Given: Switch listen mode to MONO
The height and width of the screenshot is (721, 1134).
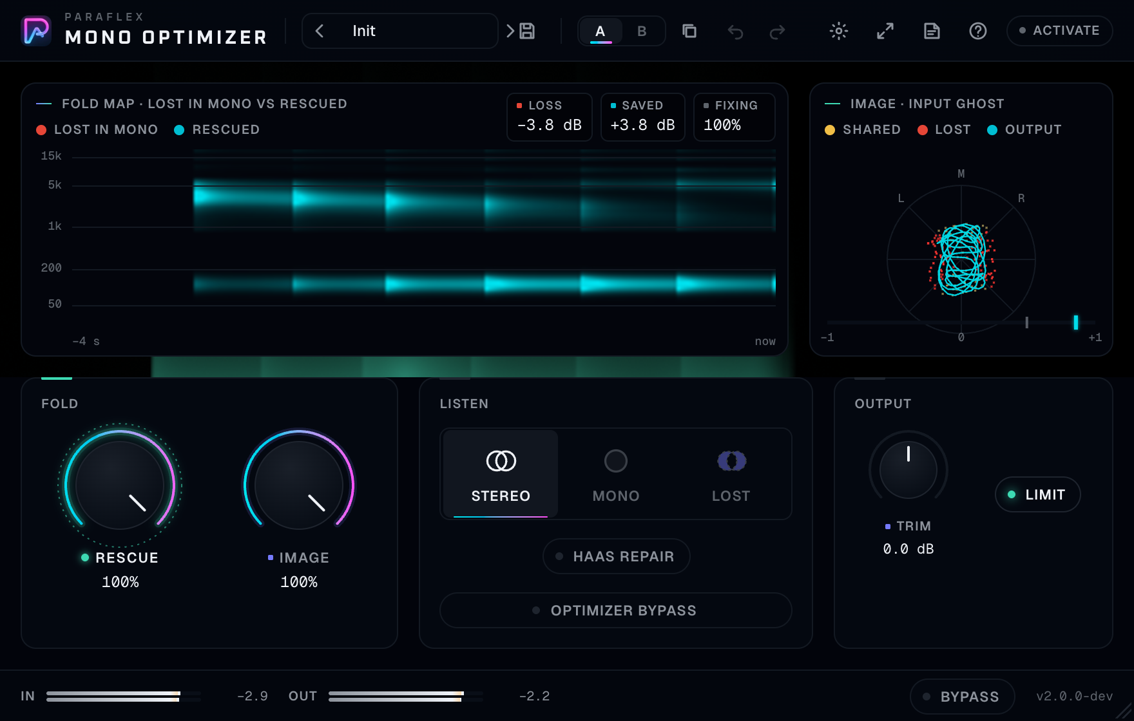Looking at the screenshot, I should tap(616, 474).
